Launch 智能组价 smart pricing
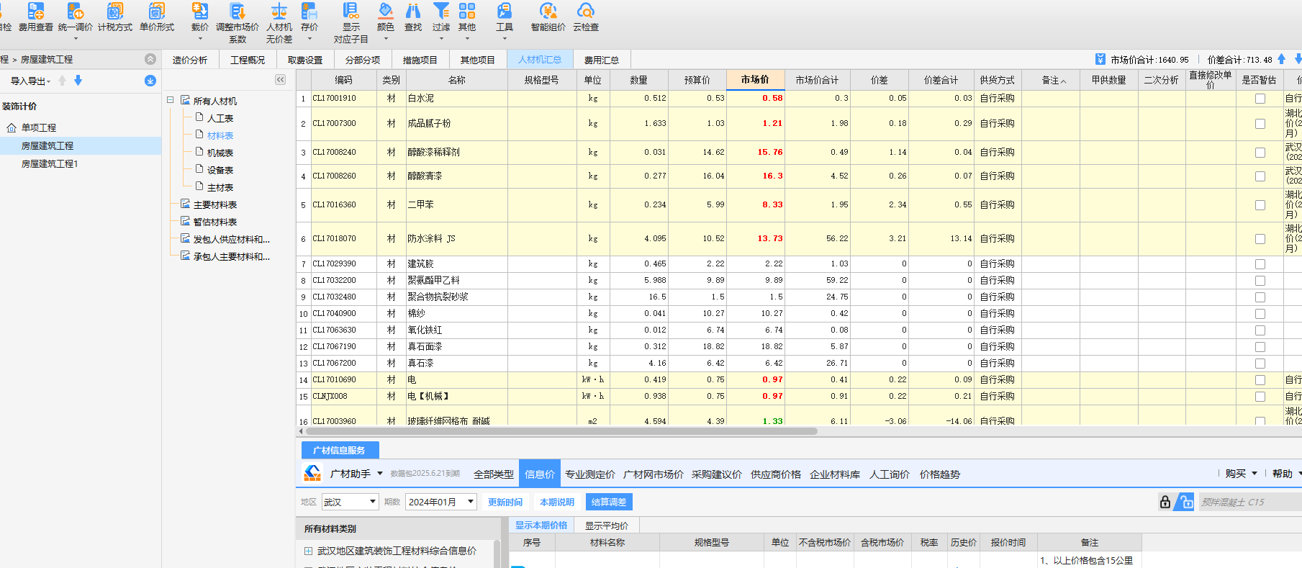This screenshot has width=1302, height=568. (548, 17)
